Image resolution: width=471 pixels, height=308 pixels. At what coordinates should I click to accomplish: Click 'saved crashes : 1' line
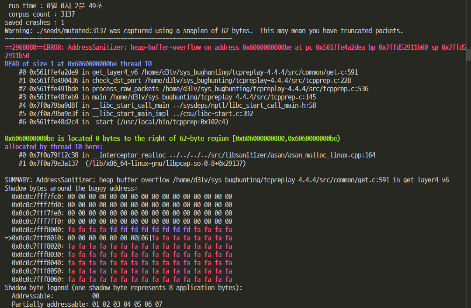[35, 23]
